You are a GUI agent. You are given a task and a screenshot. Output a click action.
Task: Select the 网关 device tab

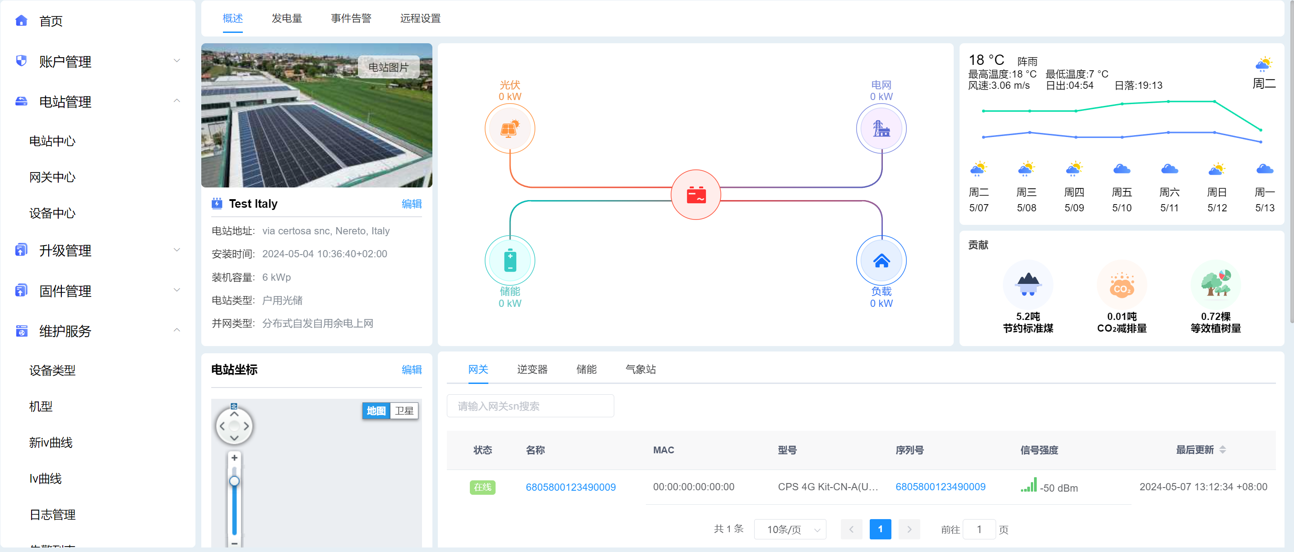click(x=478, y=370)
